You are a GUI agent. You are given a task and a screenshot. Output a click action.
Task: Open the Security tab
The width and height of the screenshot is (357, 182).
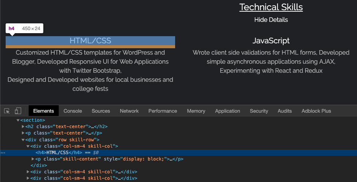[259, 111]
